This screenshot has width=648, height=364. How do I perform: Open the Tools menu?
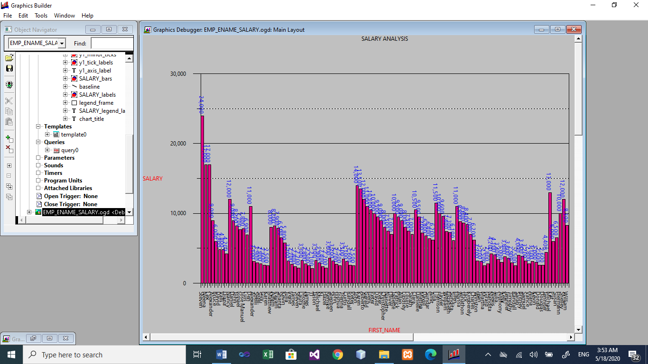(41, 16)
